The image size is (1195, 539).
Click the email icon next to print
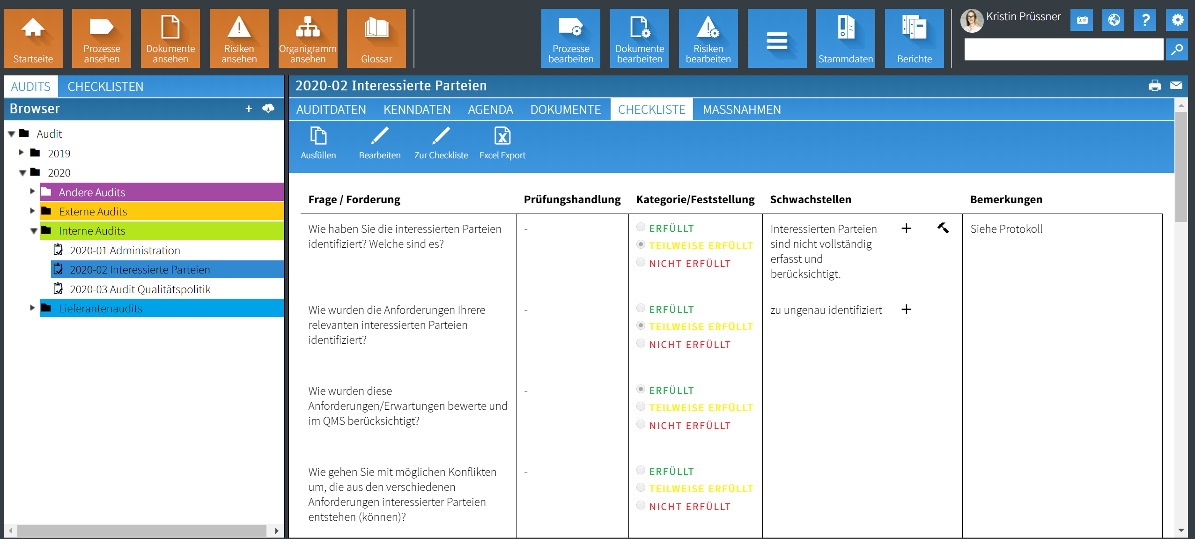pyautogui.click(x=1177, y=85)
